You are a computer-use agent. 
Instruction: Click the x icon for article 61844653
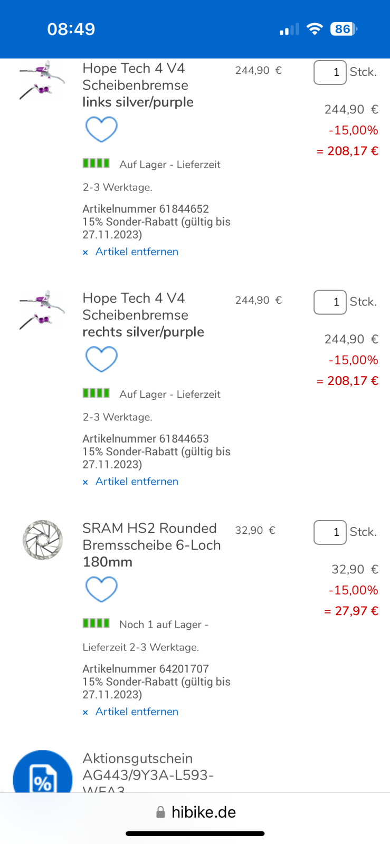(x=85, y=483)
